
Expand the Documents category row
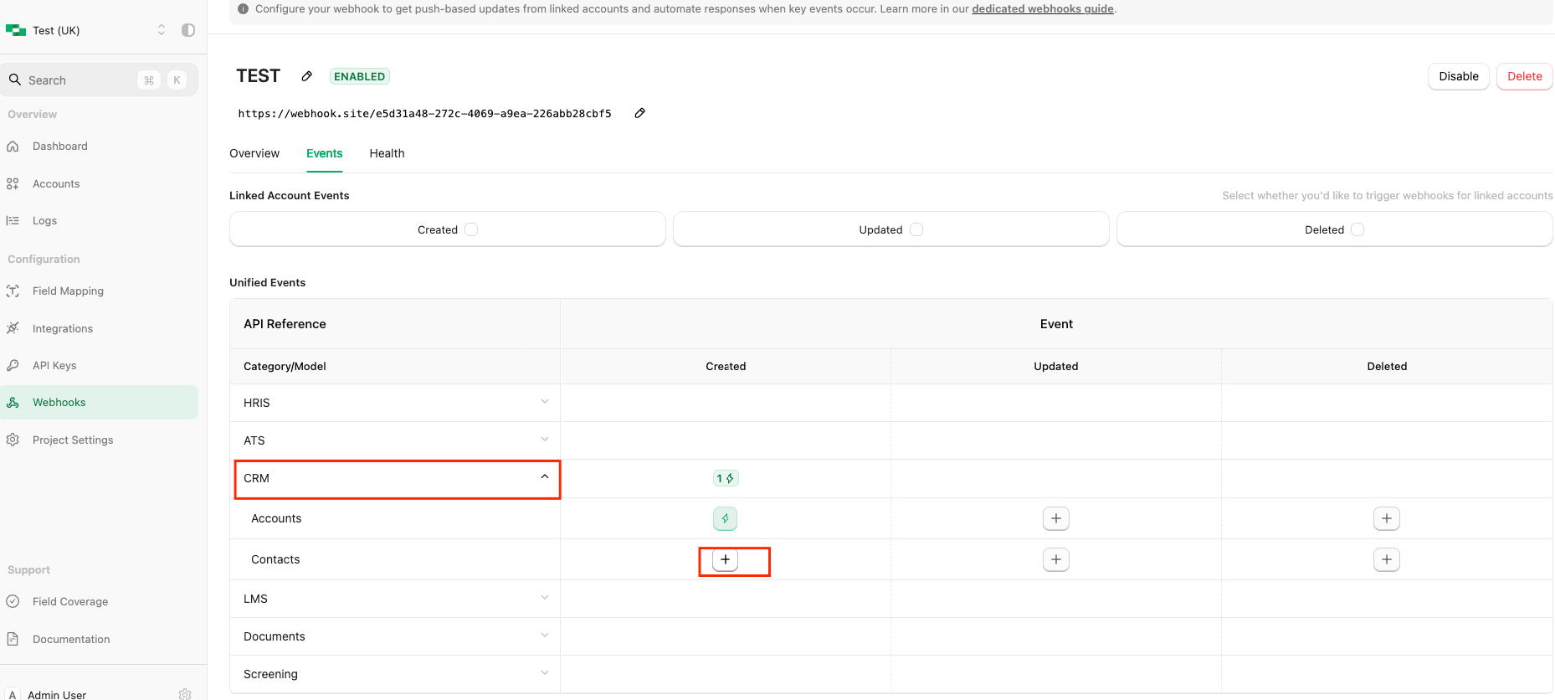(x=395, y=636)
